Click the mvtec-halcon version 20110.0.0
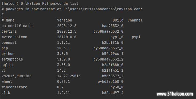Viewport: 196px width, 99px height. pyautogui.click(x=67, y=37)
